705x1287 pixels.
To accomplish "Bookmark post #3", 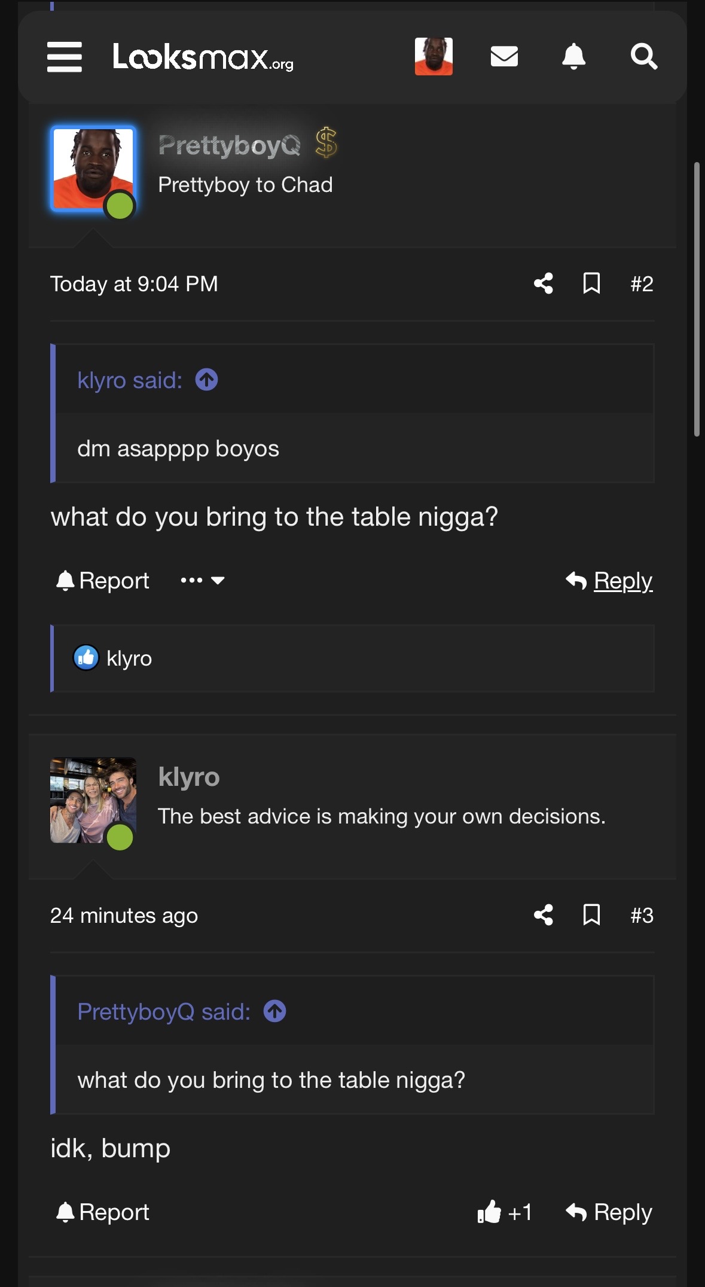I will tap(591, 915).
